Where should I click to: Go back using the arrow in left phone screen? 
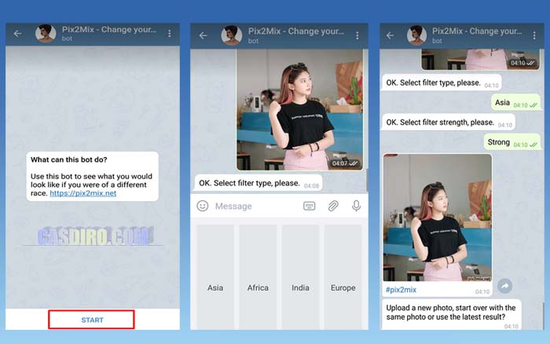point(18,33)
